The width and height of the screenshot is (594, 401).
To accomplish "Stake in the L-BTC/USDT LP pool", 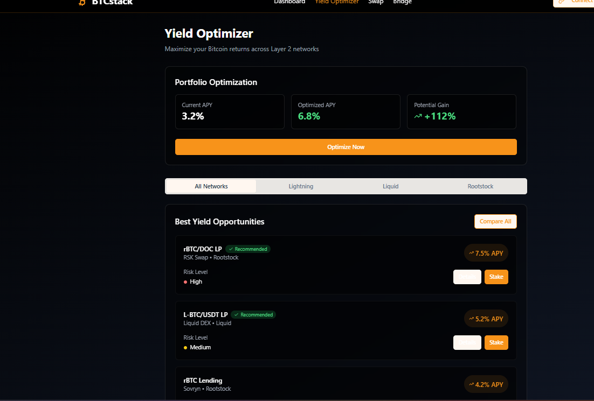I will click(x=496, y=342).
